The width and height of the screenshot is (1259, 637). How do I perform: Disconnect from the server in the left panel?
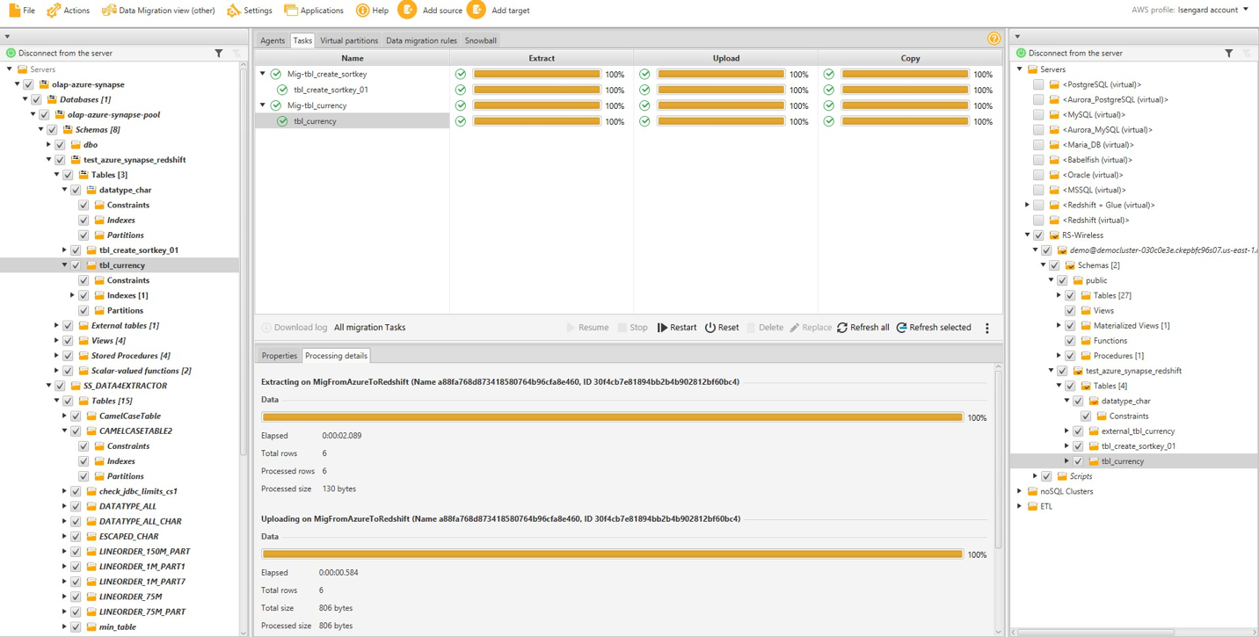(x=59, y=54)
